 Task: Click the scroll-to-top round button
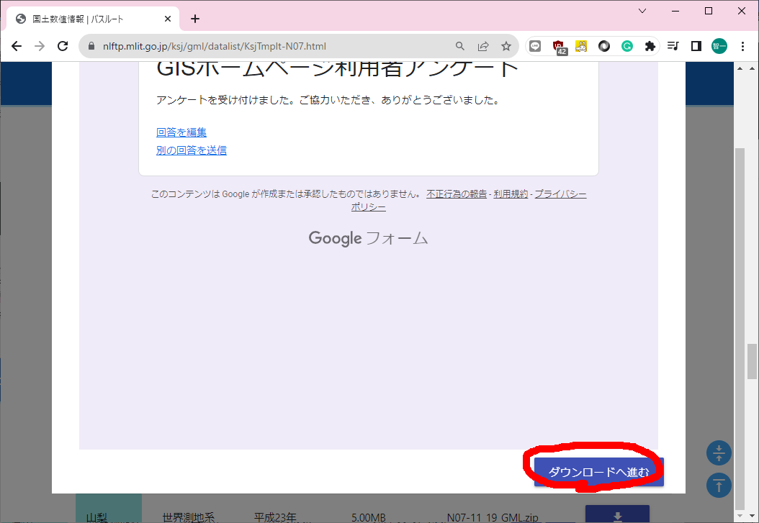(x=719, y=485)
